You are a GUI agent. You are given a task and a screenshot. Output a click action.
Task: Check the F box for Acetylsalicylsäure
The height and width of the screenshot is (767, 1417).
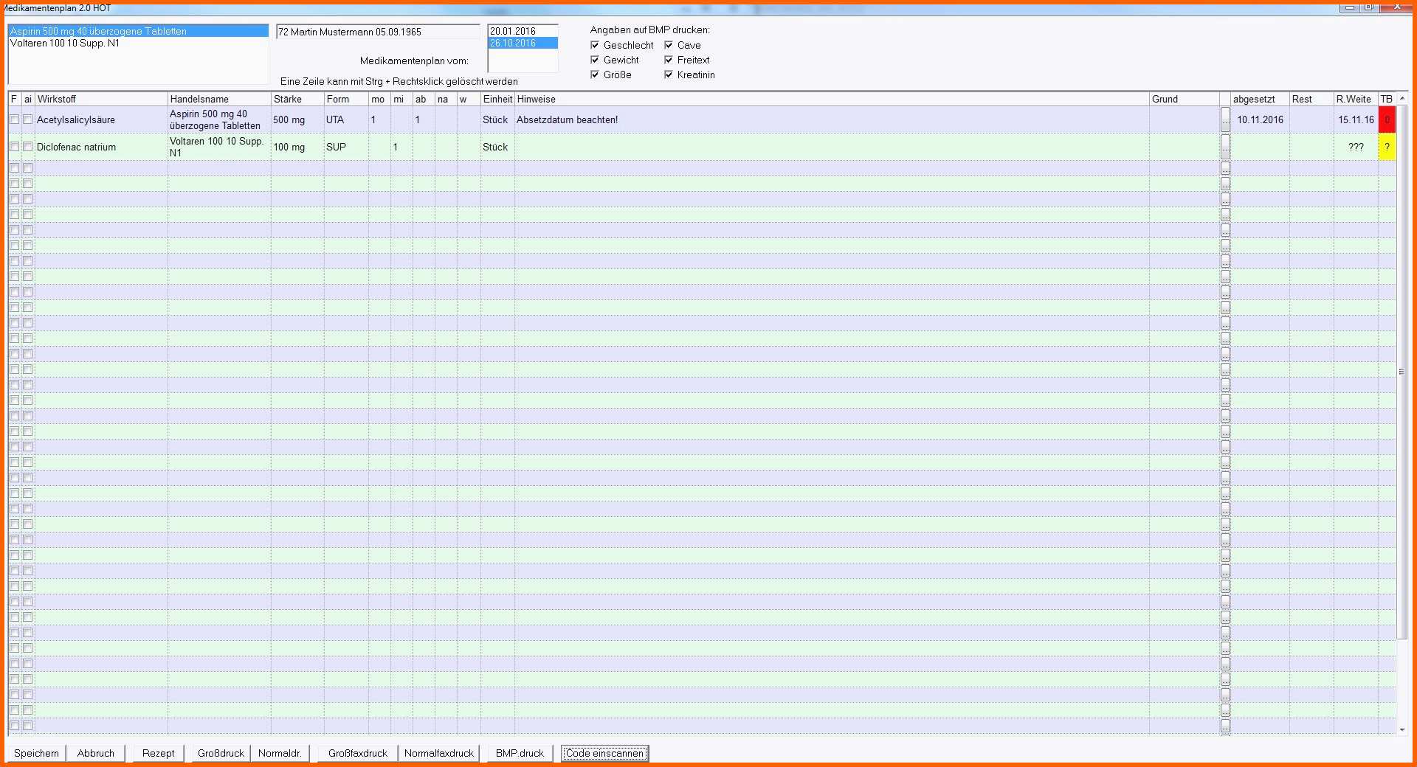pos(14,119)
